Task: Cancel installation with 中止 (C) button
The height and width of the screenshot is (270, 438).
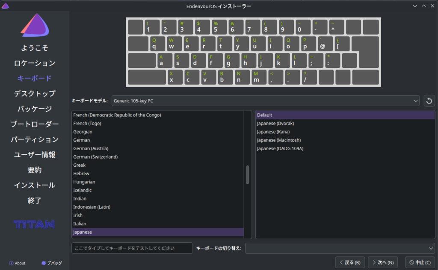Action: (x=420, y=262)
